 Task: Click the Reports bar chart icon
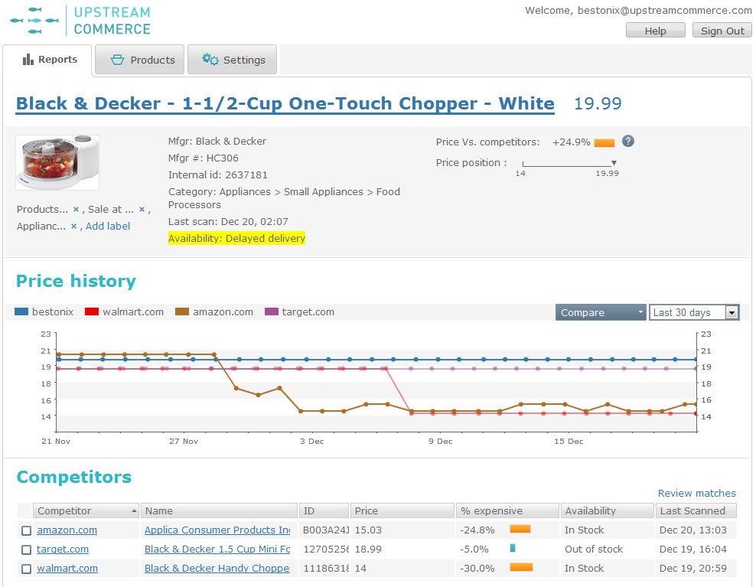pyautogui.click(x=28, y=60)
